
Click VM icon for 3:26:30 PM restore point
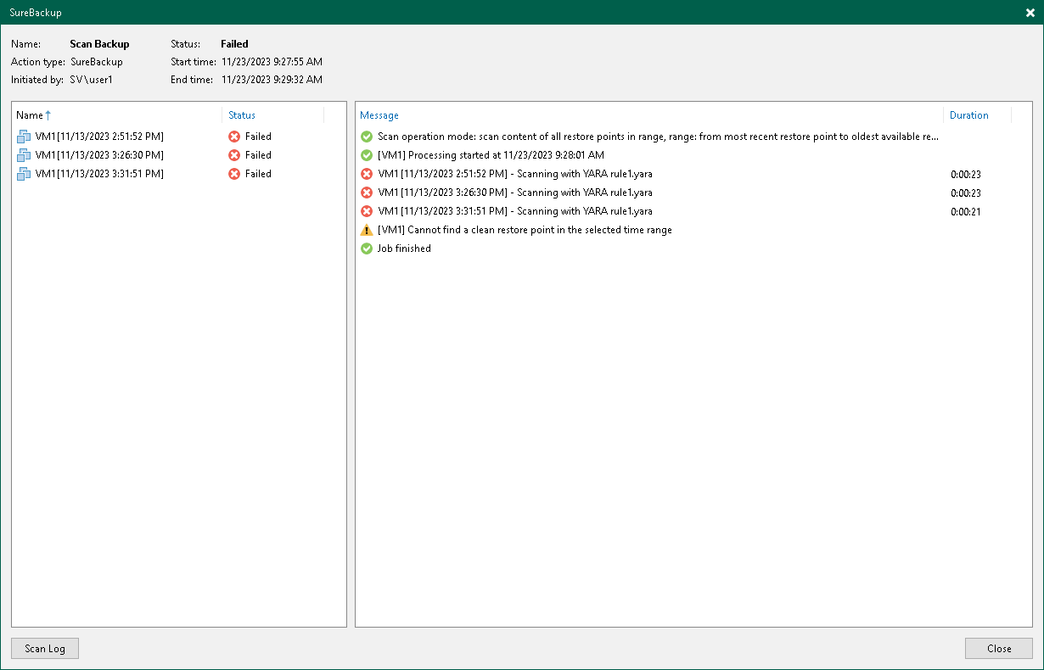[x=24, y=155]
